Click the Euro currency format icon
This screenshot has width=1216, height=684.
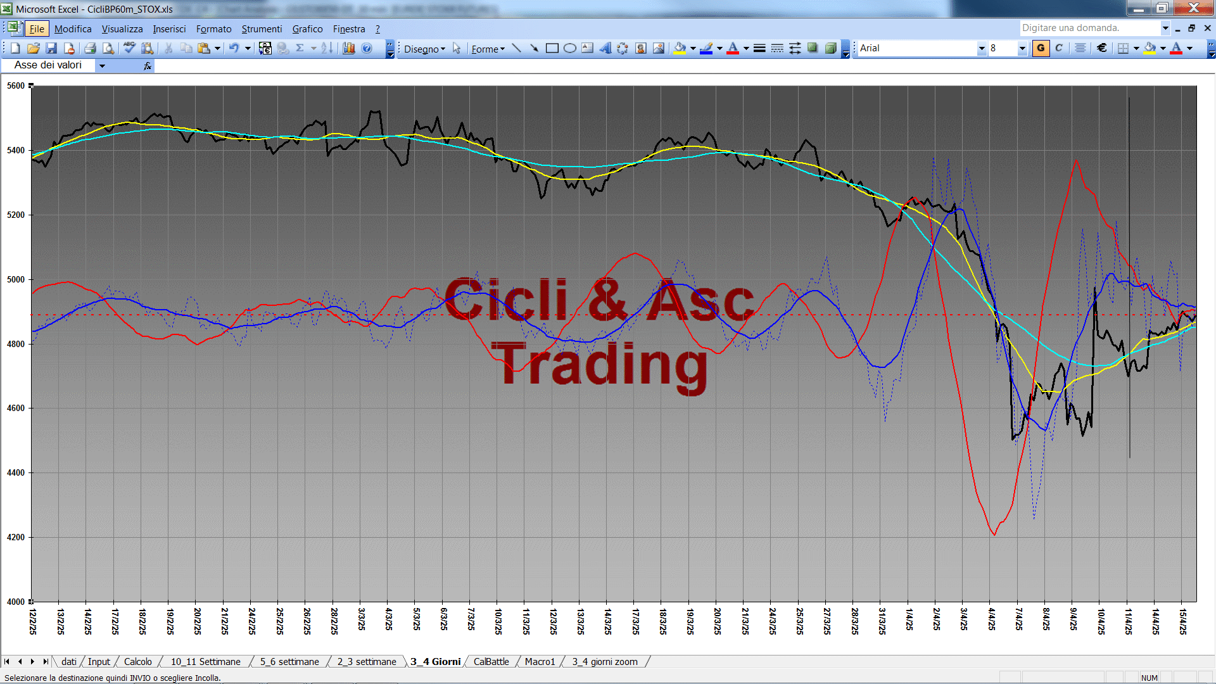(1102, 48)
